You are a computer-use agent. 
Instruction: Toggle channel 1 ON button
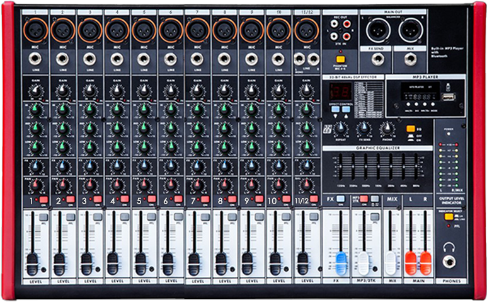(43, 199)
